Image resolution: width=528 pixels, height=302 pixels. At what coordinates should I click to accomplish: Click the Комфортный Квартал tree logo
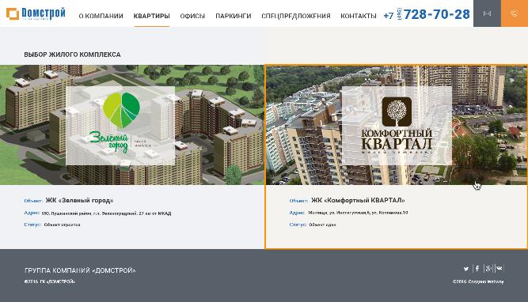[397, 125]
